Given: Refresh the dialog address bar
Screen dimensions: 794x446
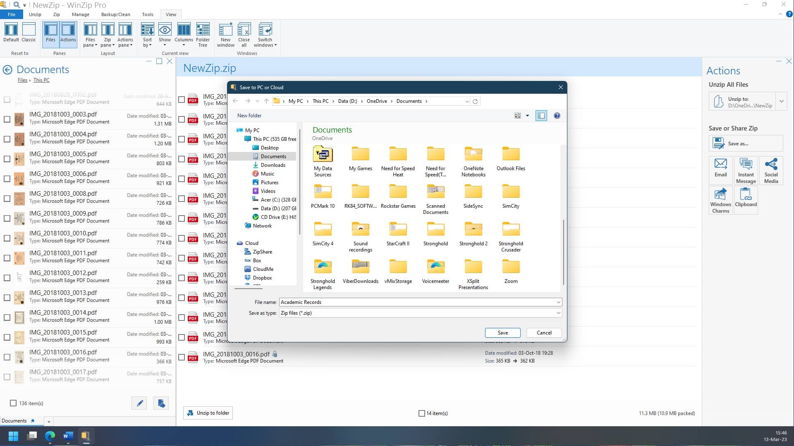Looking at the screenshot, I should (475, 101).
